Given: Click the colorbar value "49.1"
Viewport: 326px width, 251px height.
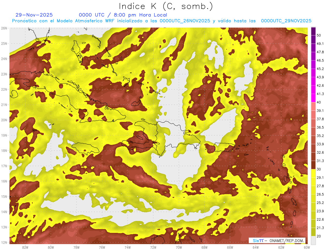Looking at the screenshot, I should coord(320,44).
